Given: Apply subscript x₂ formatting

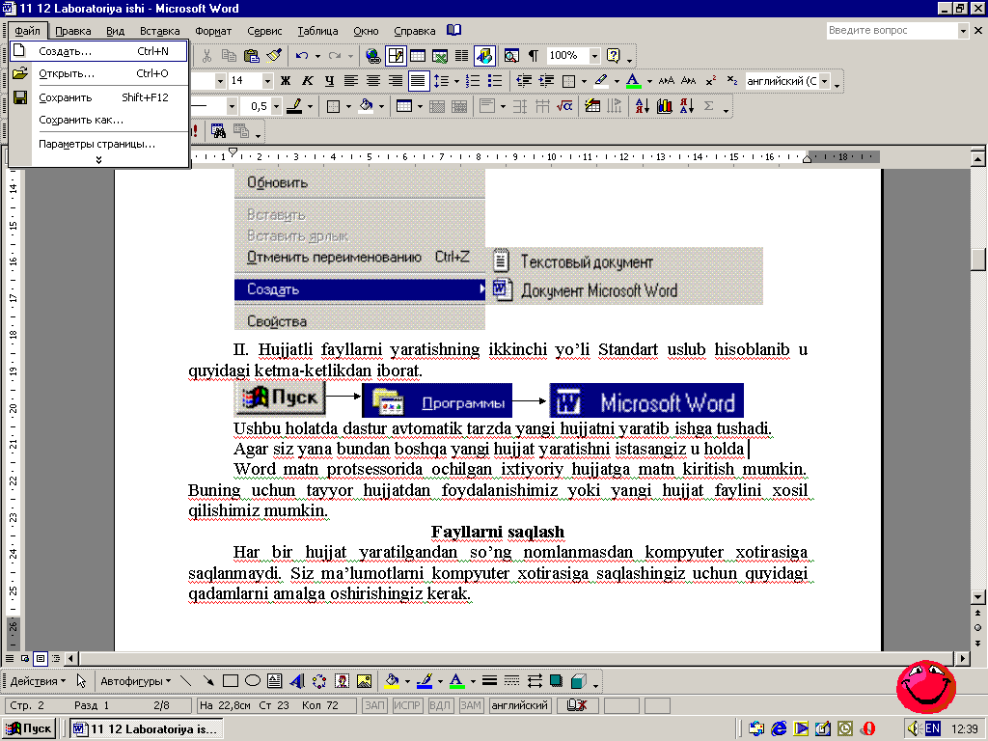Looking at the screenshot, I should [731, 81].
